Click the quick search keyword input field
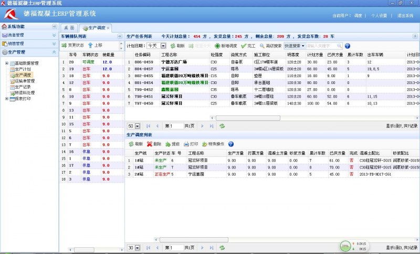Screen dimensions: 420x254 pos(324,46)
